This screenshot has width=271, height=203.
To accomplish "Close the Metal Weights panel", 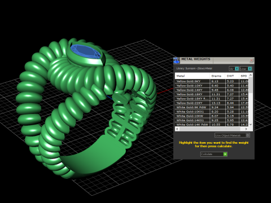I will coord(251,60).
